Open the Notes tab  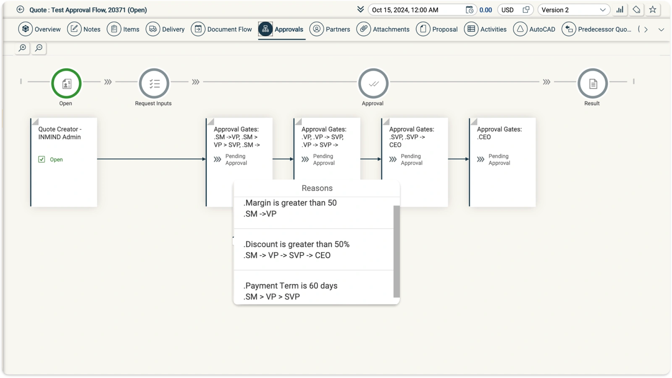(x=84, y=29)
